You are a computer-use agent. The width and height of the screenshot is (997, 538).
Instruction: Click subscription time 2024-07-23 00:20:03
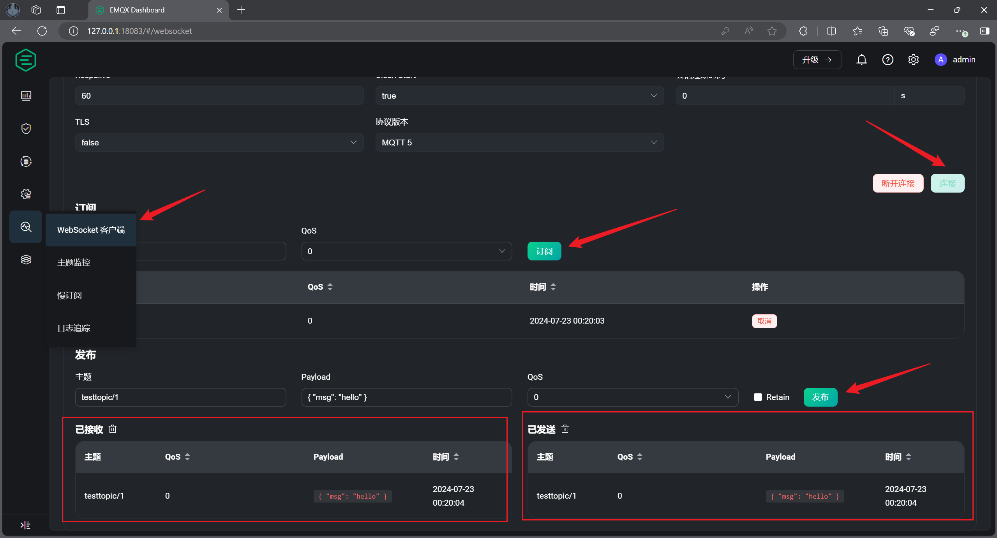pyautogui.click(x=567, y=320)
